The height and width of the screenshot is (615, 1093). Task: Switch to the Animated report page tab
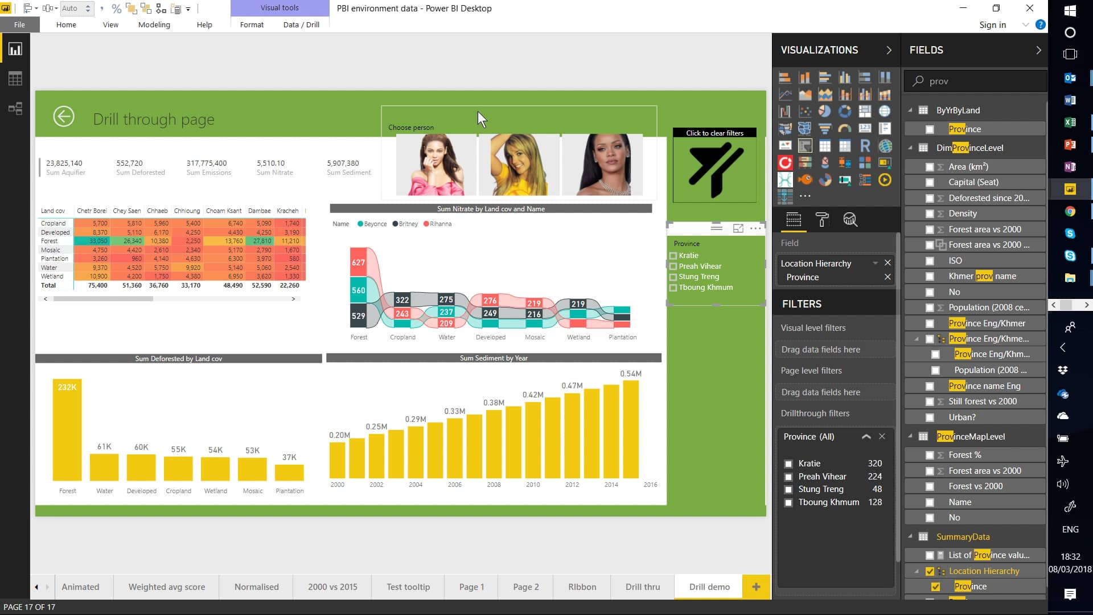tap(80, 587)
